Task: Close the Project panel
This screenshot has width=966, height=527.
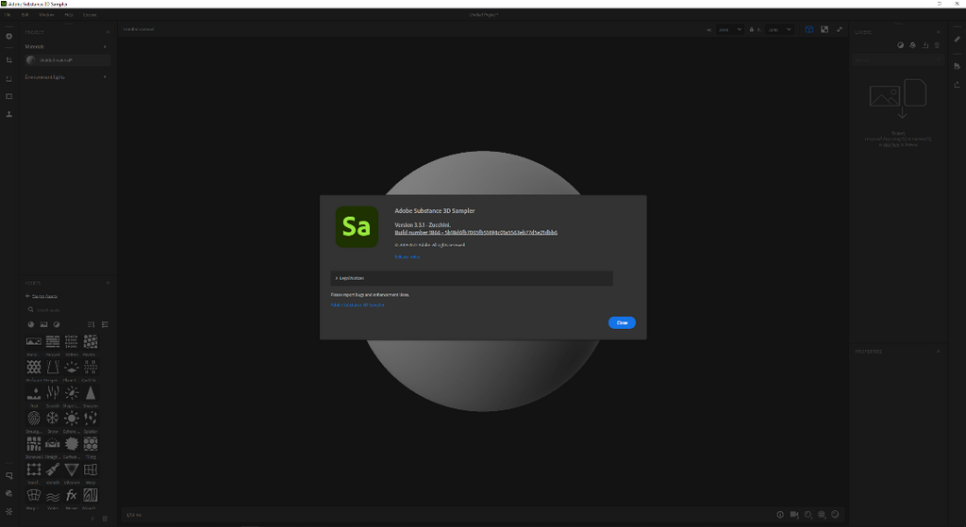Action: coord(108,32)
